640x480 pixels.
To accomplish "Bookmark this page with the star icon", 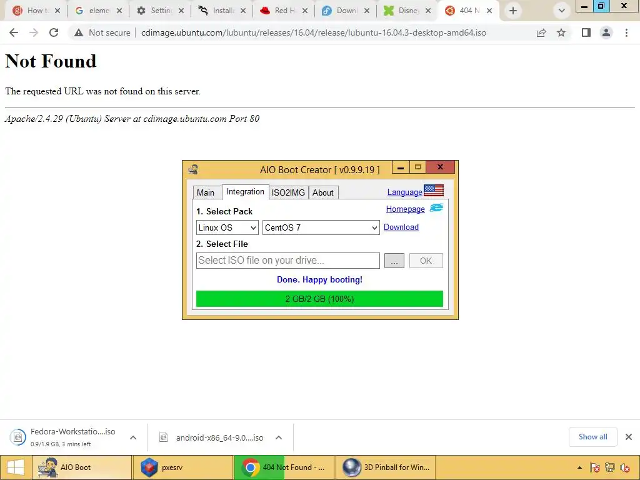I will tap(561, 32).
